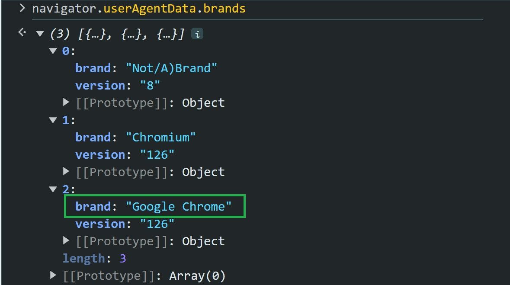Select version "126" under Chromium entry

click(157, 154)
